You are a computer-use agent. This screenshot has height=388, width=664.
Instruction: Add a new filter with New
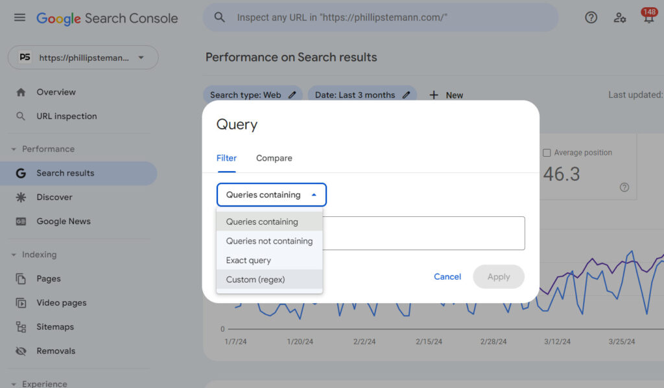[x=445, y=95]
